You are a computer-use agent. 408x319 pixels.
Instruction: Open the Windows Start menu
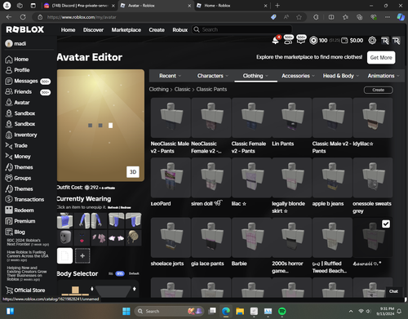[126, 311]
